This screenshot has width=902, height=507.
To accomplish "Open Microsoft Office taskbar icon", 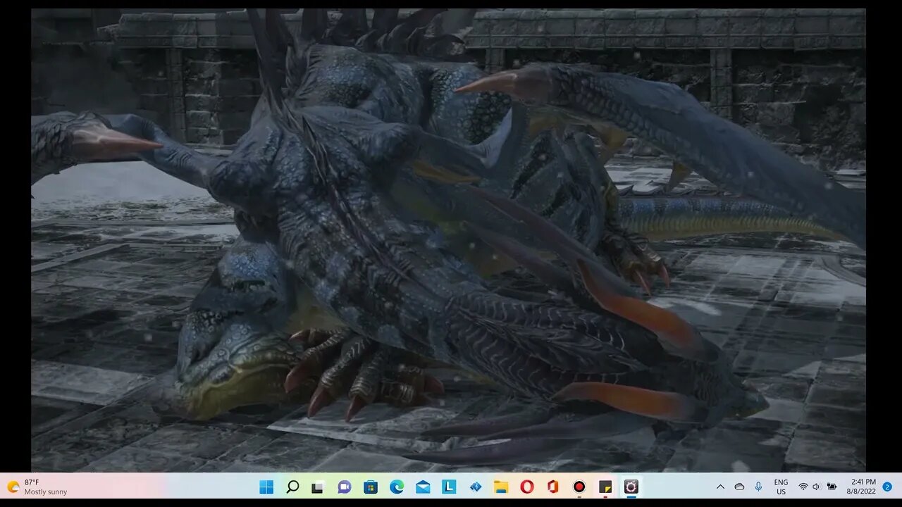I will point(553,487).
